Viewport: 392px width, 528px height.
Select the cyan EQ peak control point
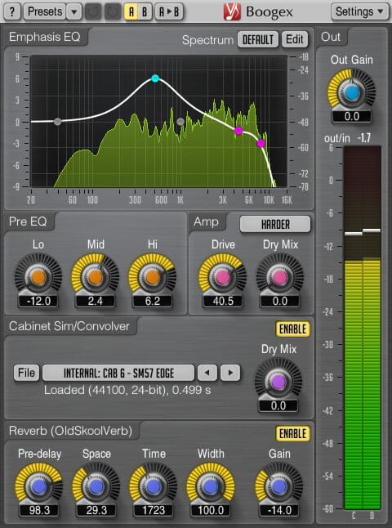coord(155,78)
